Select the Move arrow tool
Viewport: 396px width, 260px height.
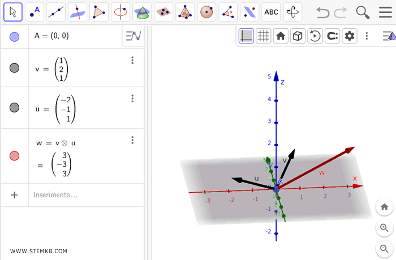point(13,11)
